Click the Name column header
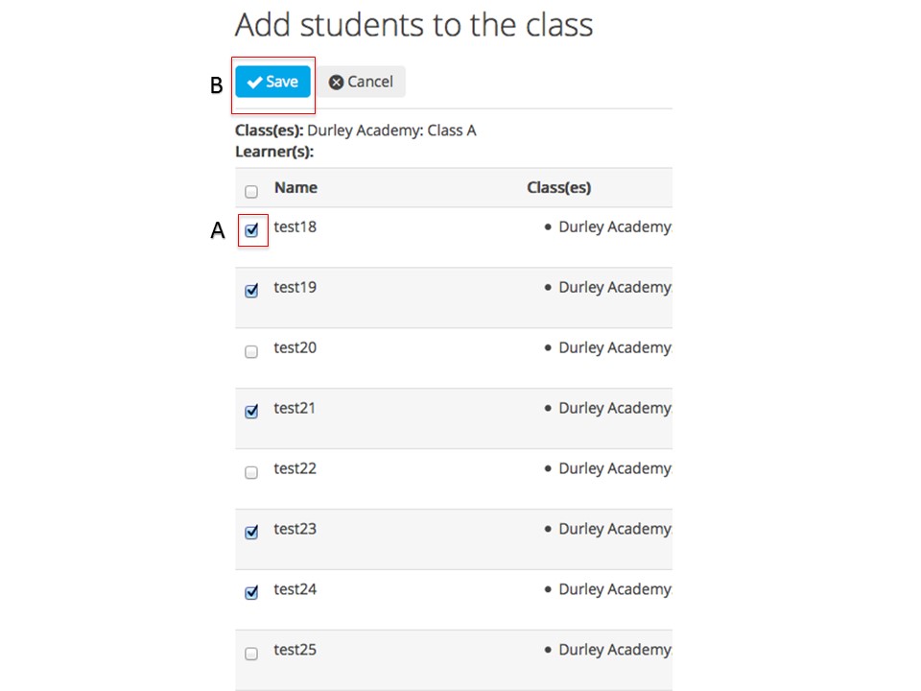The width and height of the screenshot is (921, 691). point(296,187)
